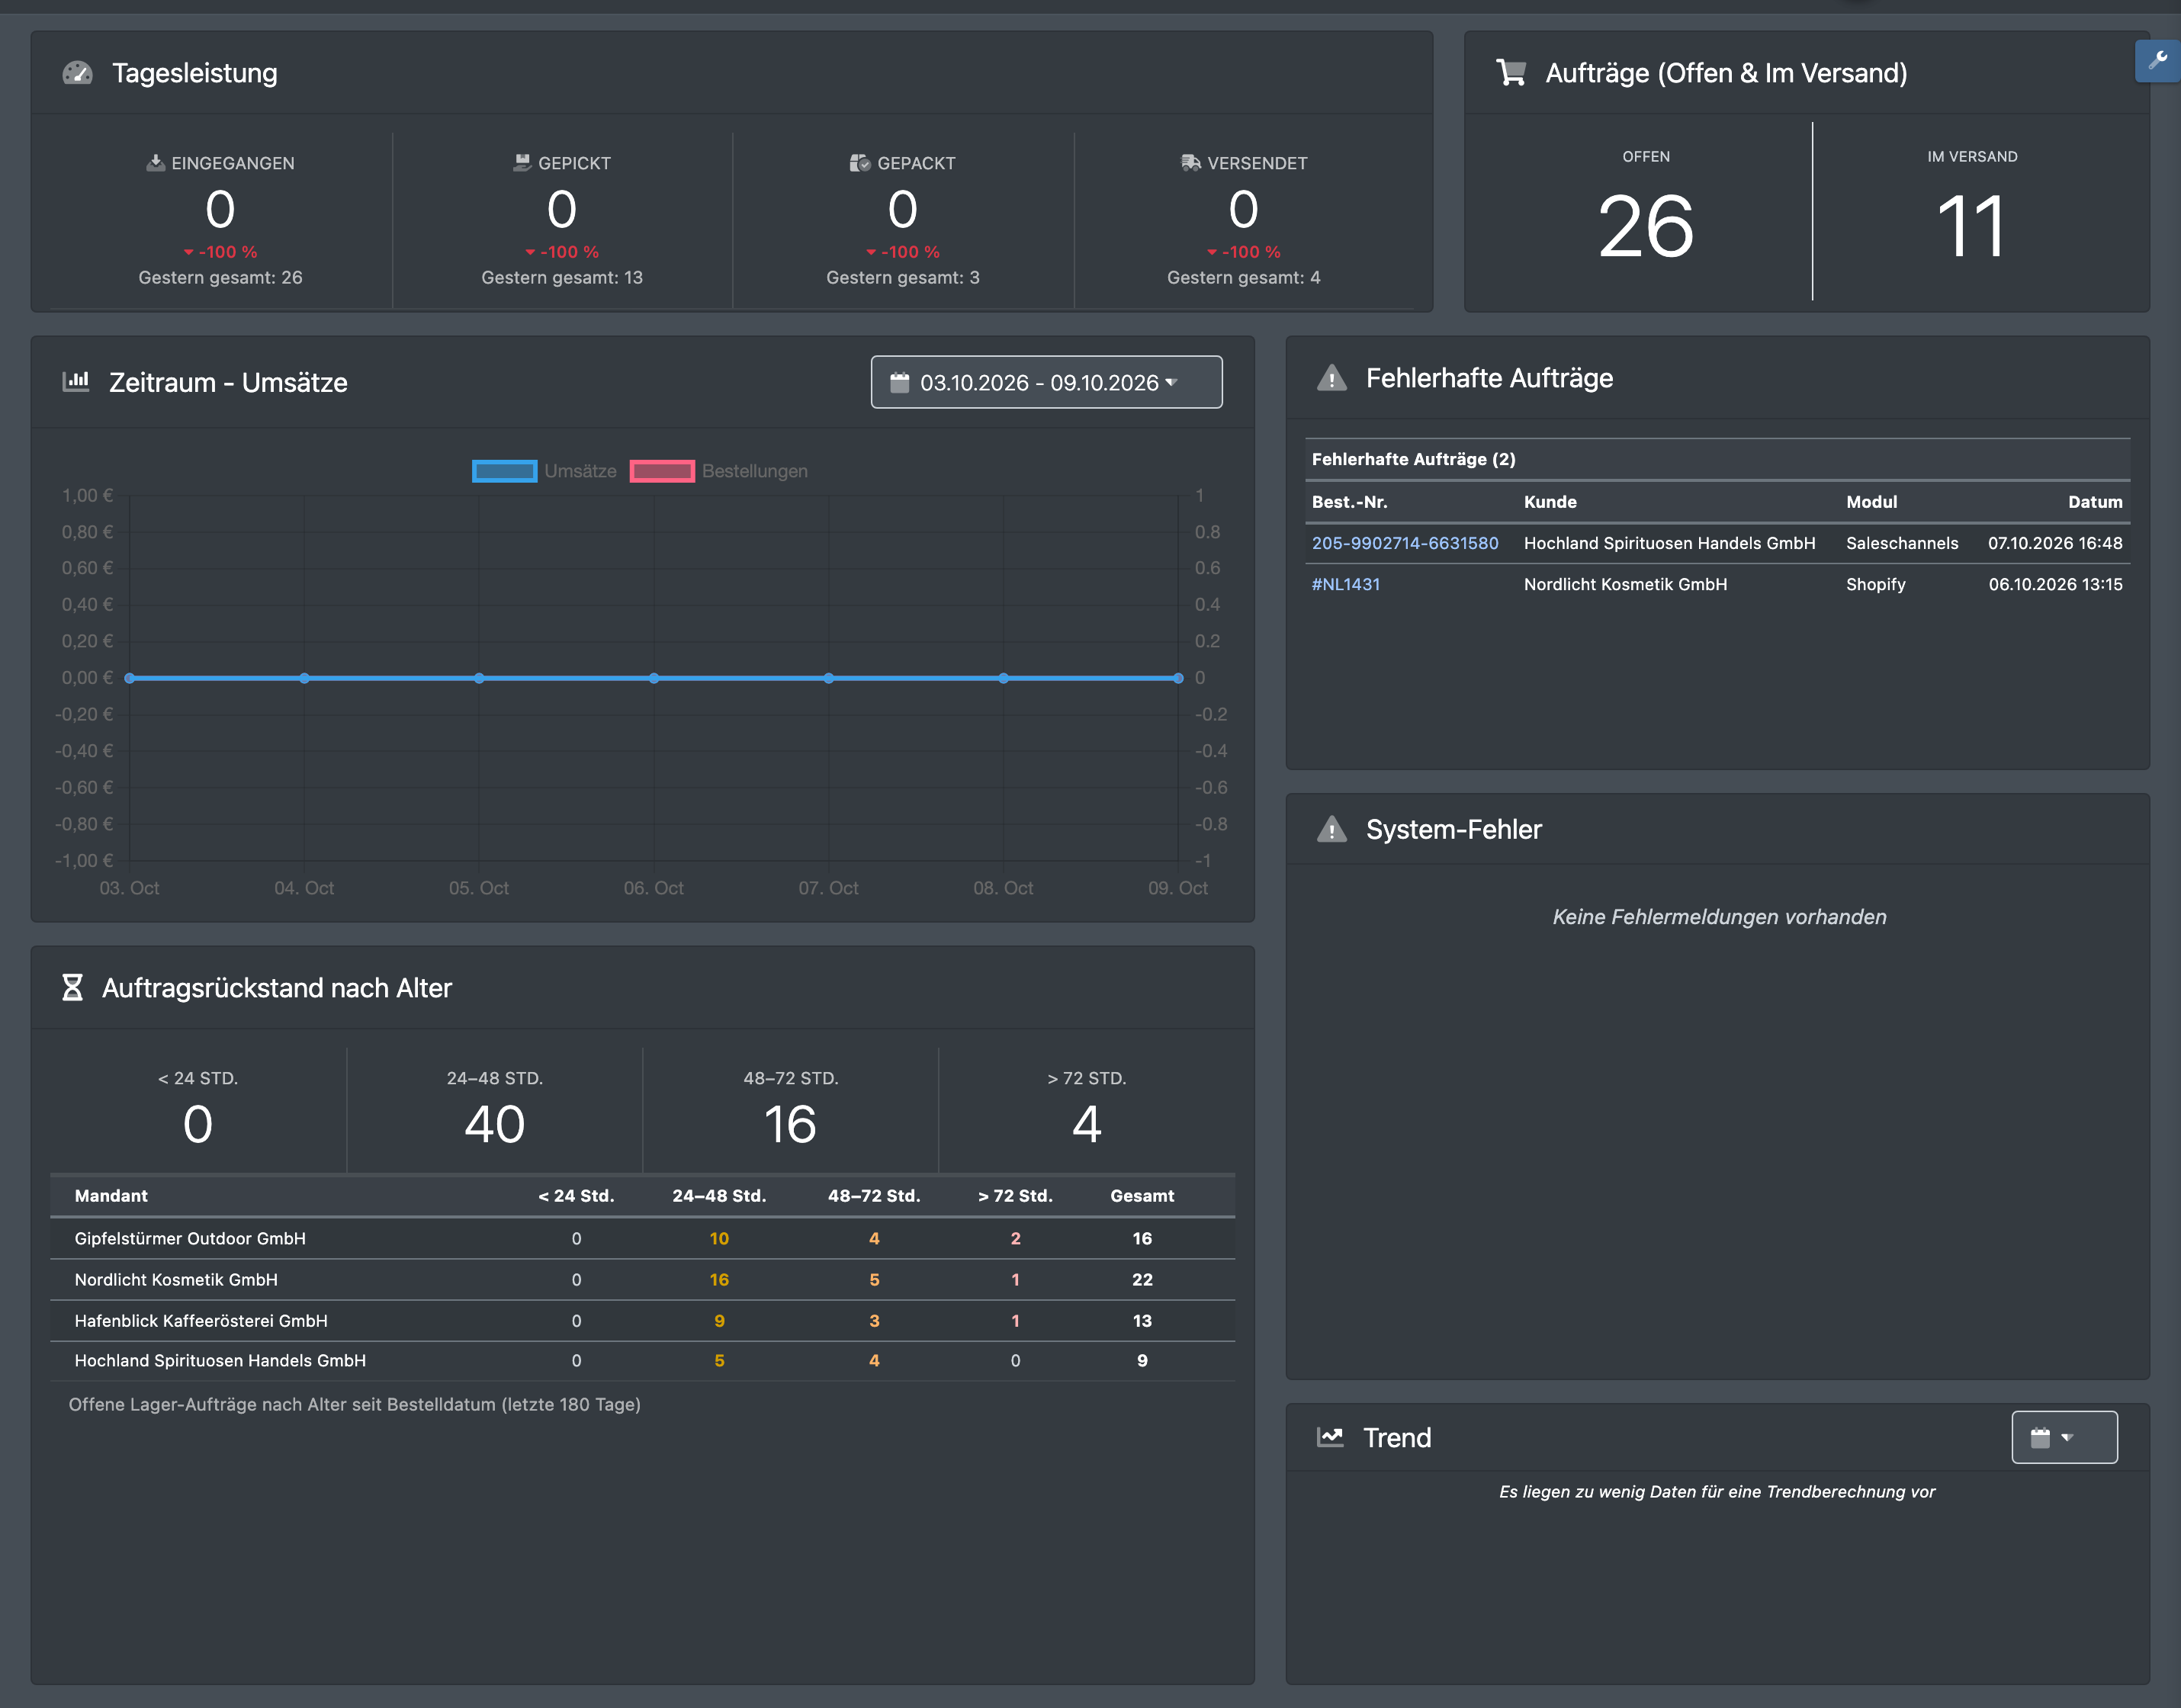Viewport: 2181px width, 1708px height.
Task: Open the date range dropdown 03.10.2026 - 09.10.2026
Action: [x=1046, y=382]
